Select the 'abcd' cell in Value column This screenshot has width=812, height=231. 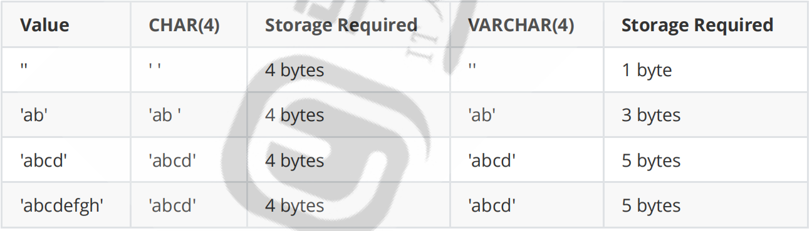[43, 160]
